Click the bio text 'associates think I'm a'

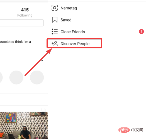pos(15,42)
